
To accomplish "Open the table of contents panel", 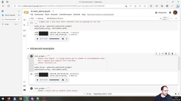I will (24, 20).
